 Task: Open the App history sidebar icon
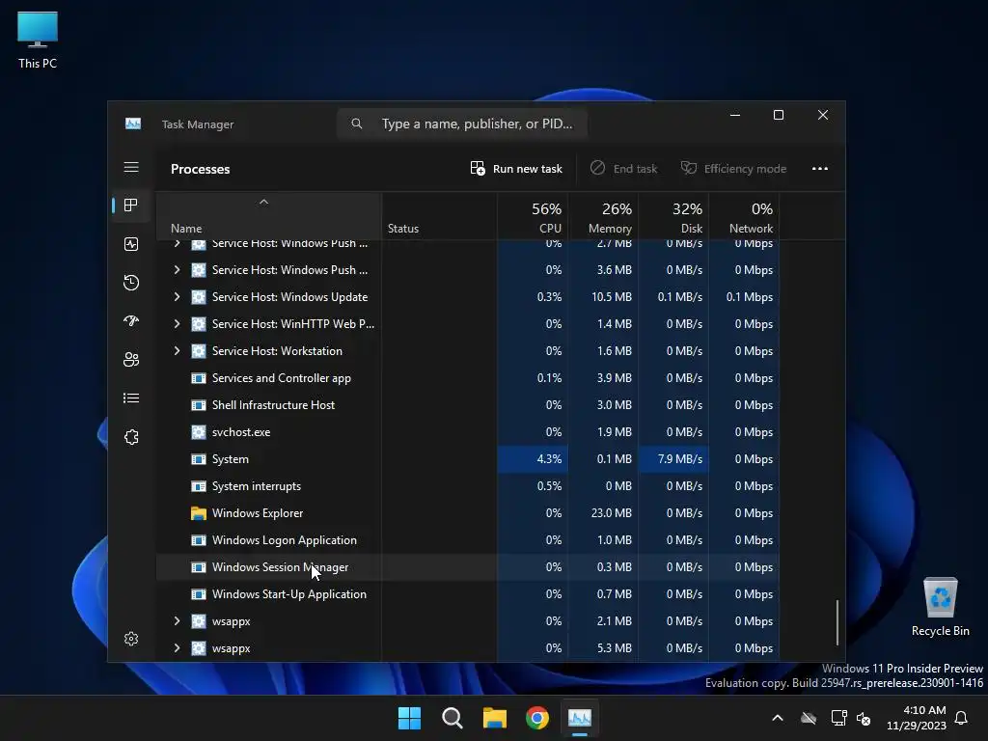(131, 283)
